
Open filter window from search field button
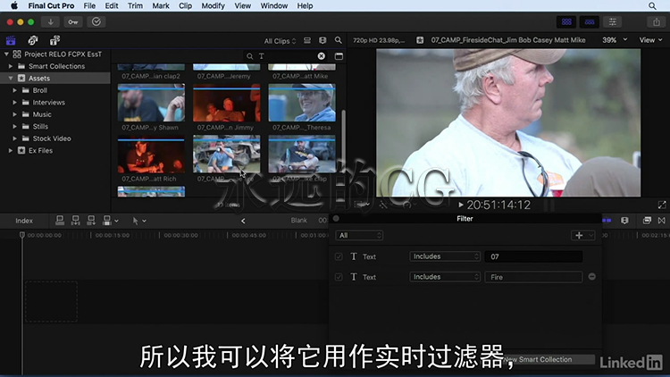339,56
